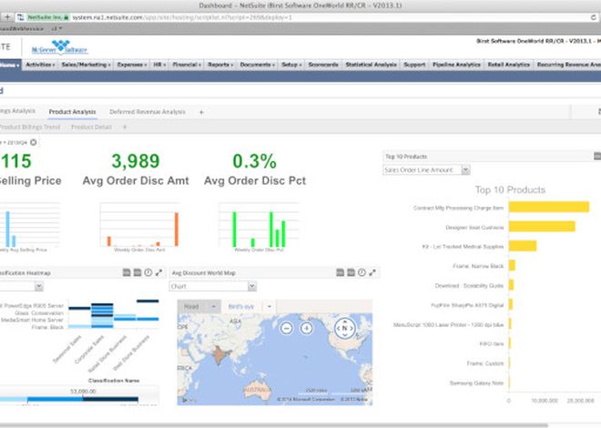
Task: Click Australia on the world map
Action: pyautogui.click(x=258, y=390)
